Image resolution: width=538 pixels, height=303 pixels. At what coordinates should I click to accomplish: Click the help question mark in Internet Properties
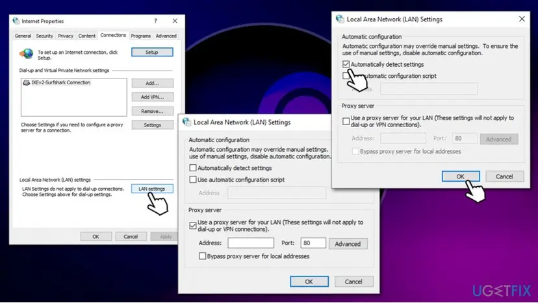coord(155,21)
